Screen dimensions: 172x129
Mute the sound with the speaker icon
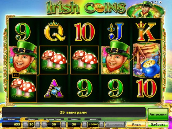152,2
